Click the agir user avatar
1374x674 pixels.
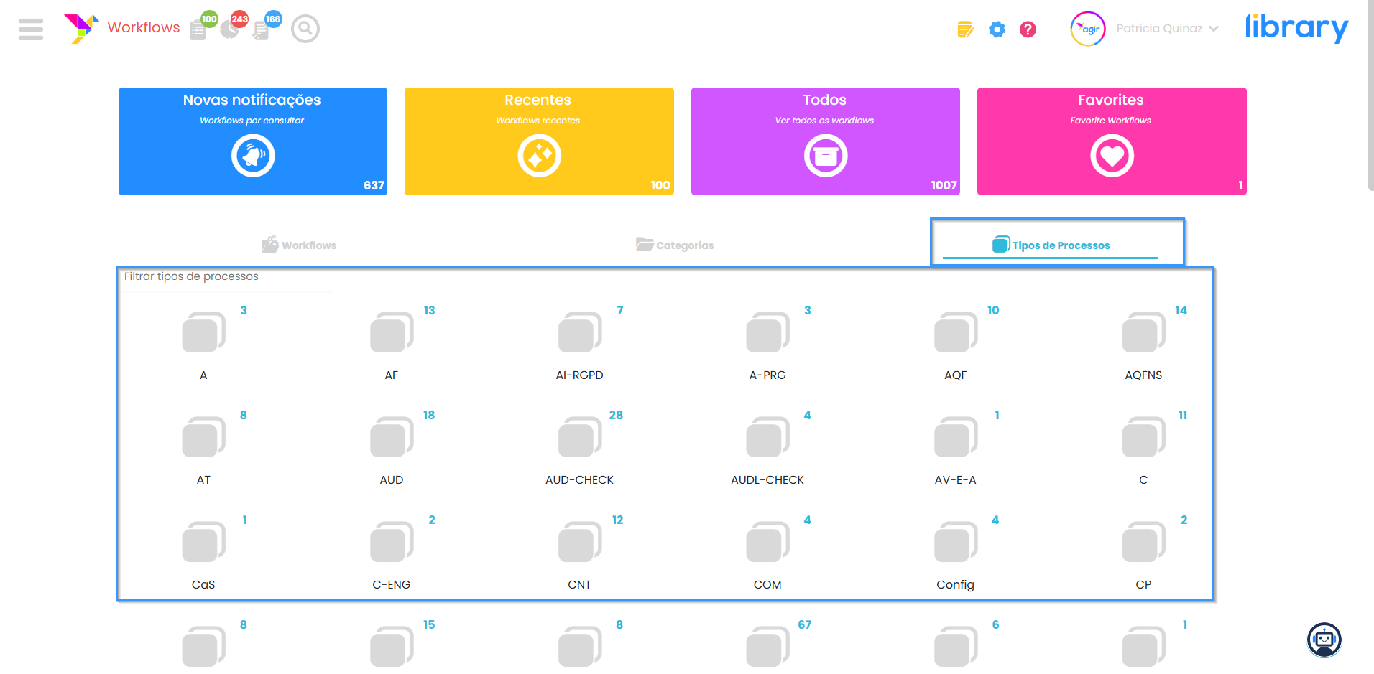click(1088, 29)
